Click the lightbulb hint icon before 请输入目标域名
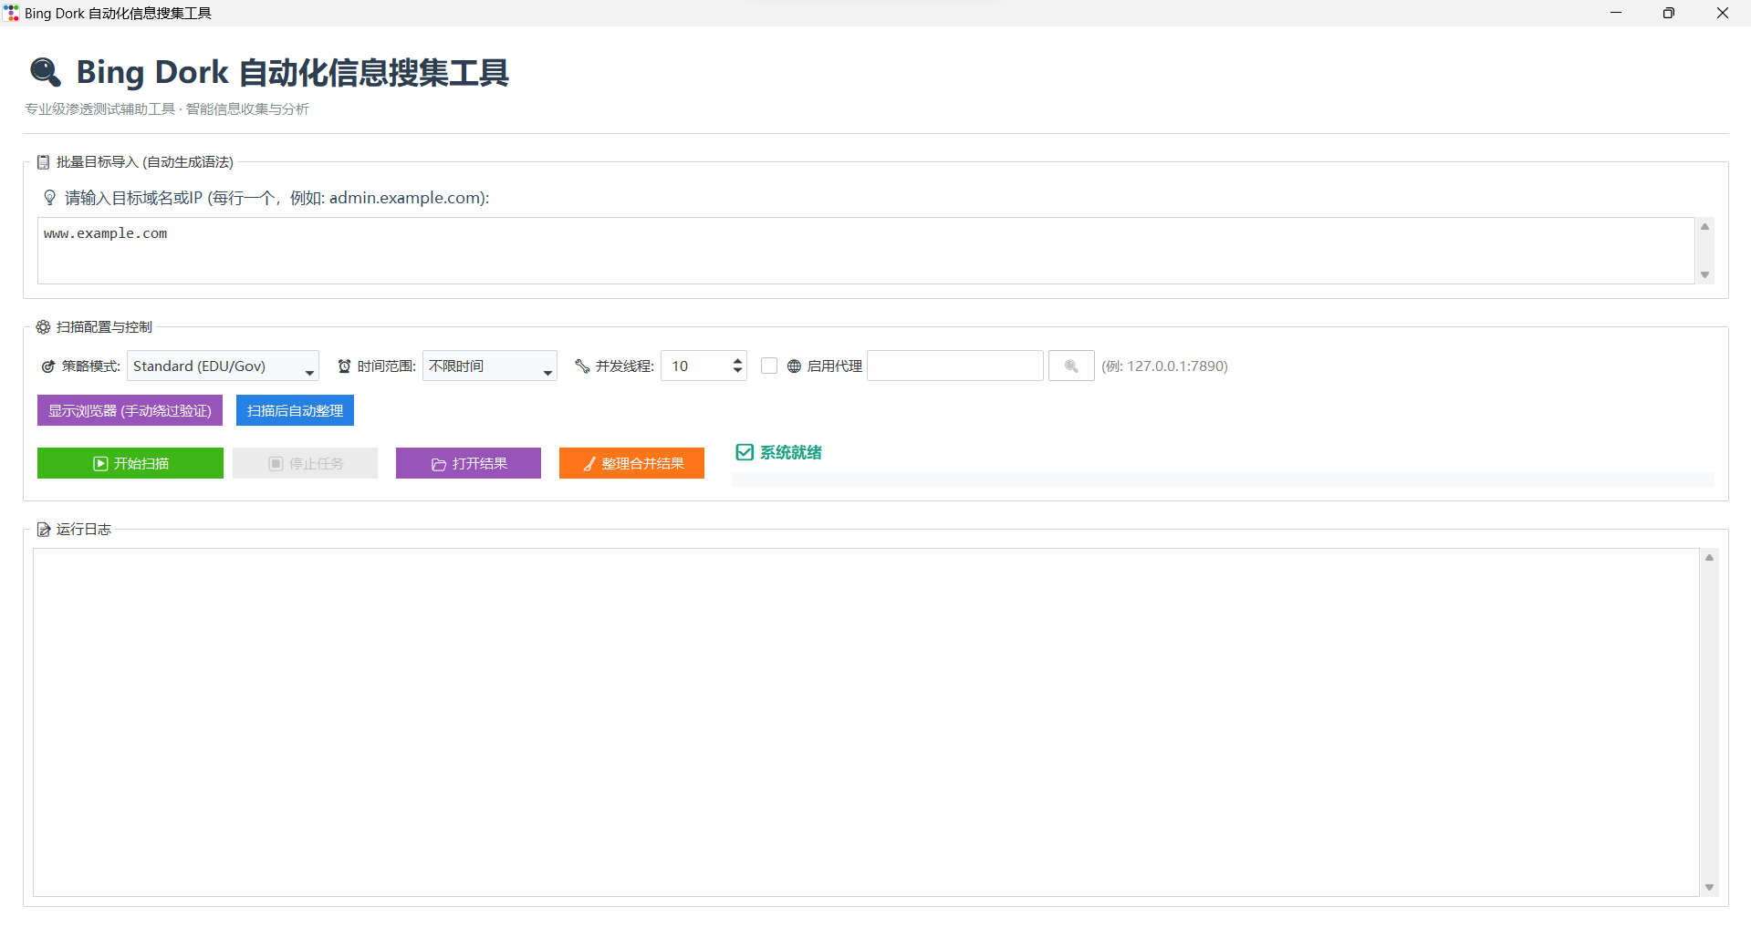1751x928 pixels. click(x=50, y=198)
